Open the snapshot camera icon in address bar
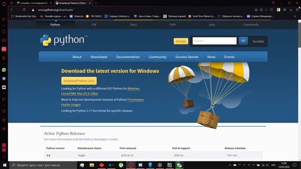The image size is (301, 169). pyautogui.click(x=256, y=10)
